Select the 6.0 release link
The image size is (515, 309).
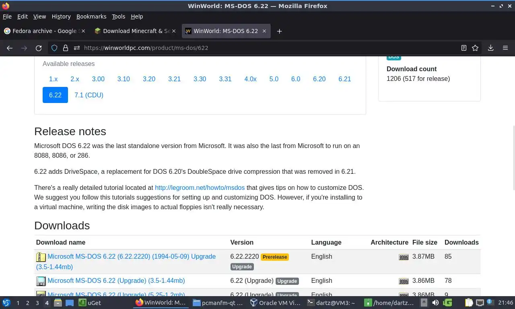click(x=296, y=79)
